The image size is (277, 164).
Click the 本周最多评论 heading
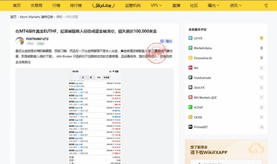click(198, 30)
